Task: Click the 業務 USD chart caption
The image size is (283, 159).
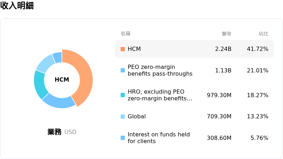Action: pos(62,132)
